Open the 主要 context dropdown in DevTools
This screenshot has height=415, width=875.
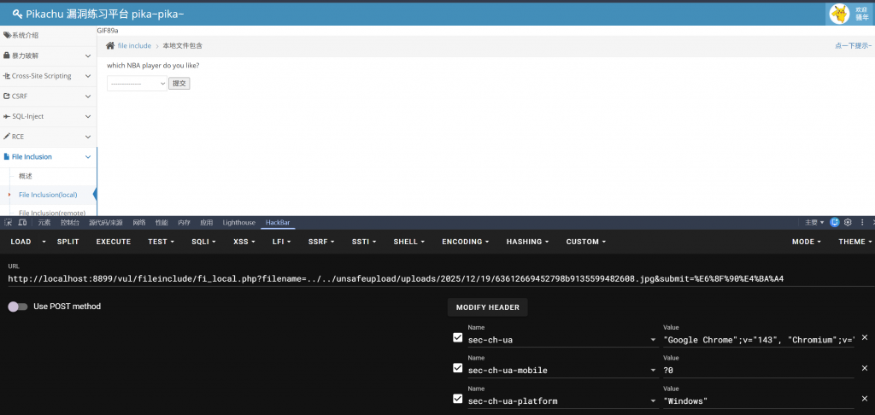pos(814,222)
